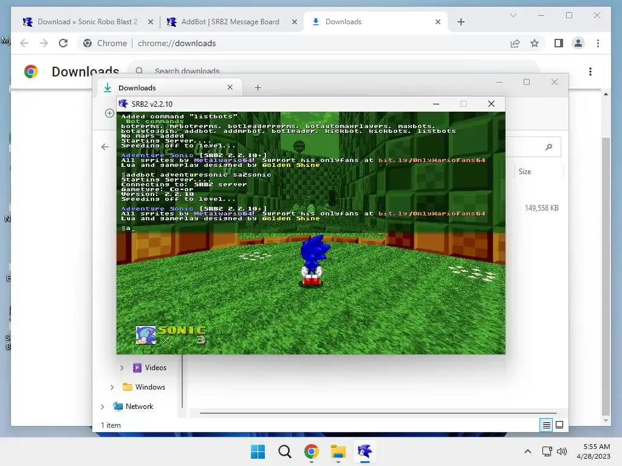Go back in Chrome
Screen dimensions: 622x466
(x=24, y=43)
